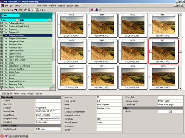185x138 pixels.
Task: Click the printer icon in toolbar
Action: click(37, 10)
